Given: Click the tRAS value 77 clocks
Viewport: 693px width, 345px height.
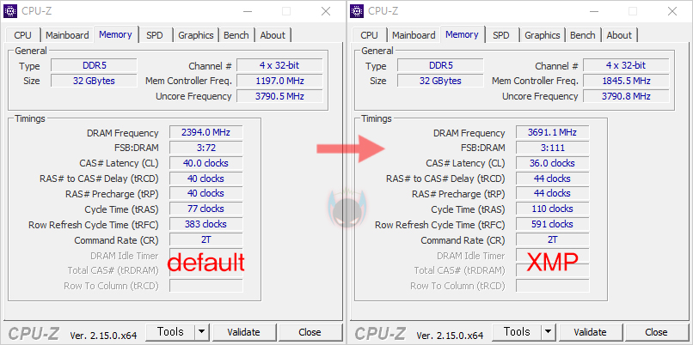Looking at the screenshot, I should coord(206,209).
